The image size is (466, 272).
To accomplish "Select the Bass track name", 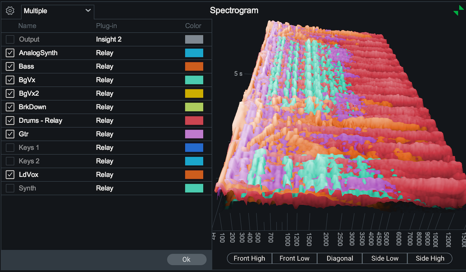I will coord(26,66).
